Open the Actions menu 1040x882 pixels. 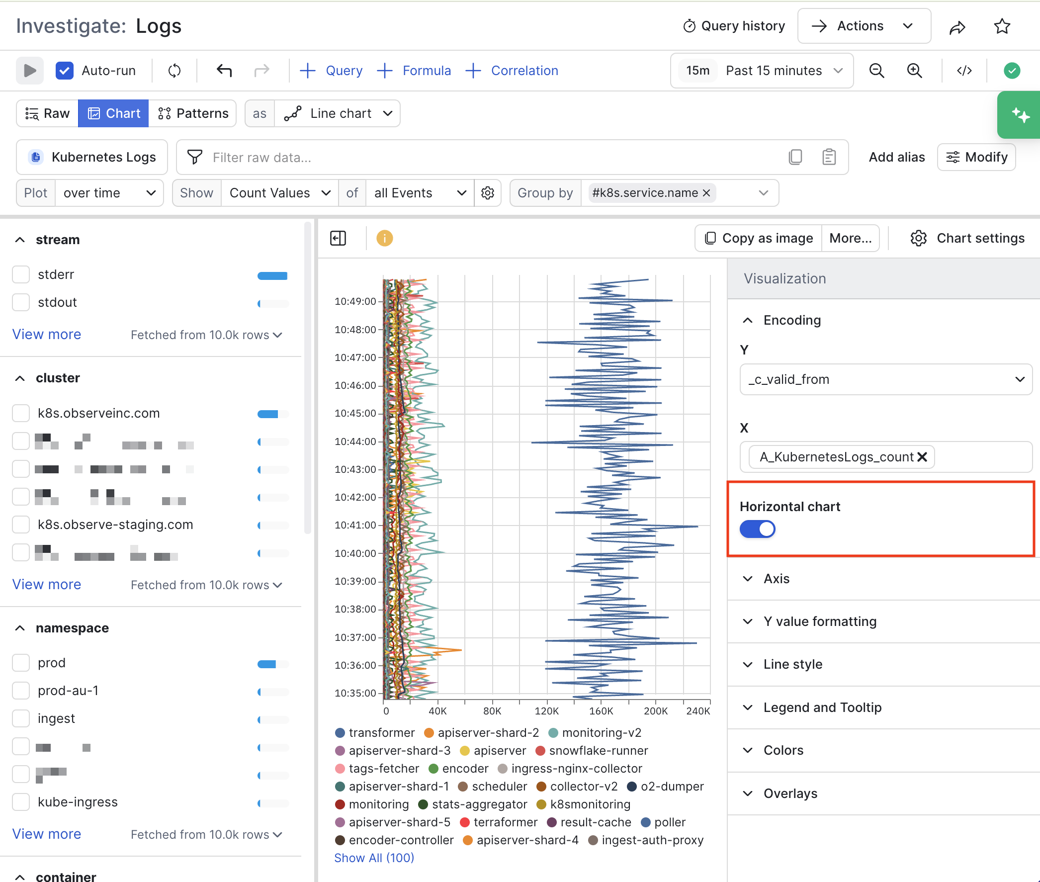[864, 26]
